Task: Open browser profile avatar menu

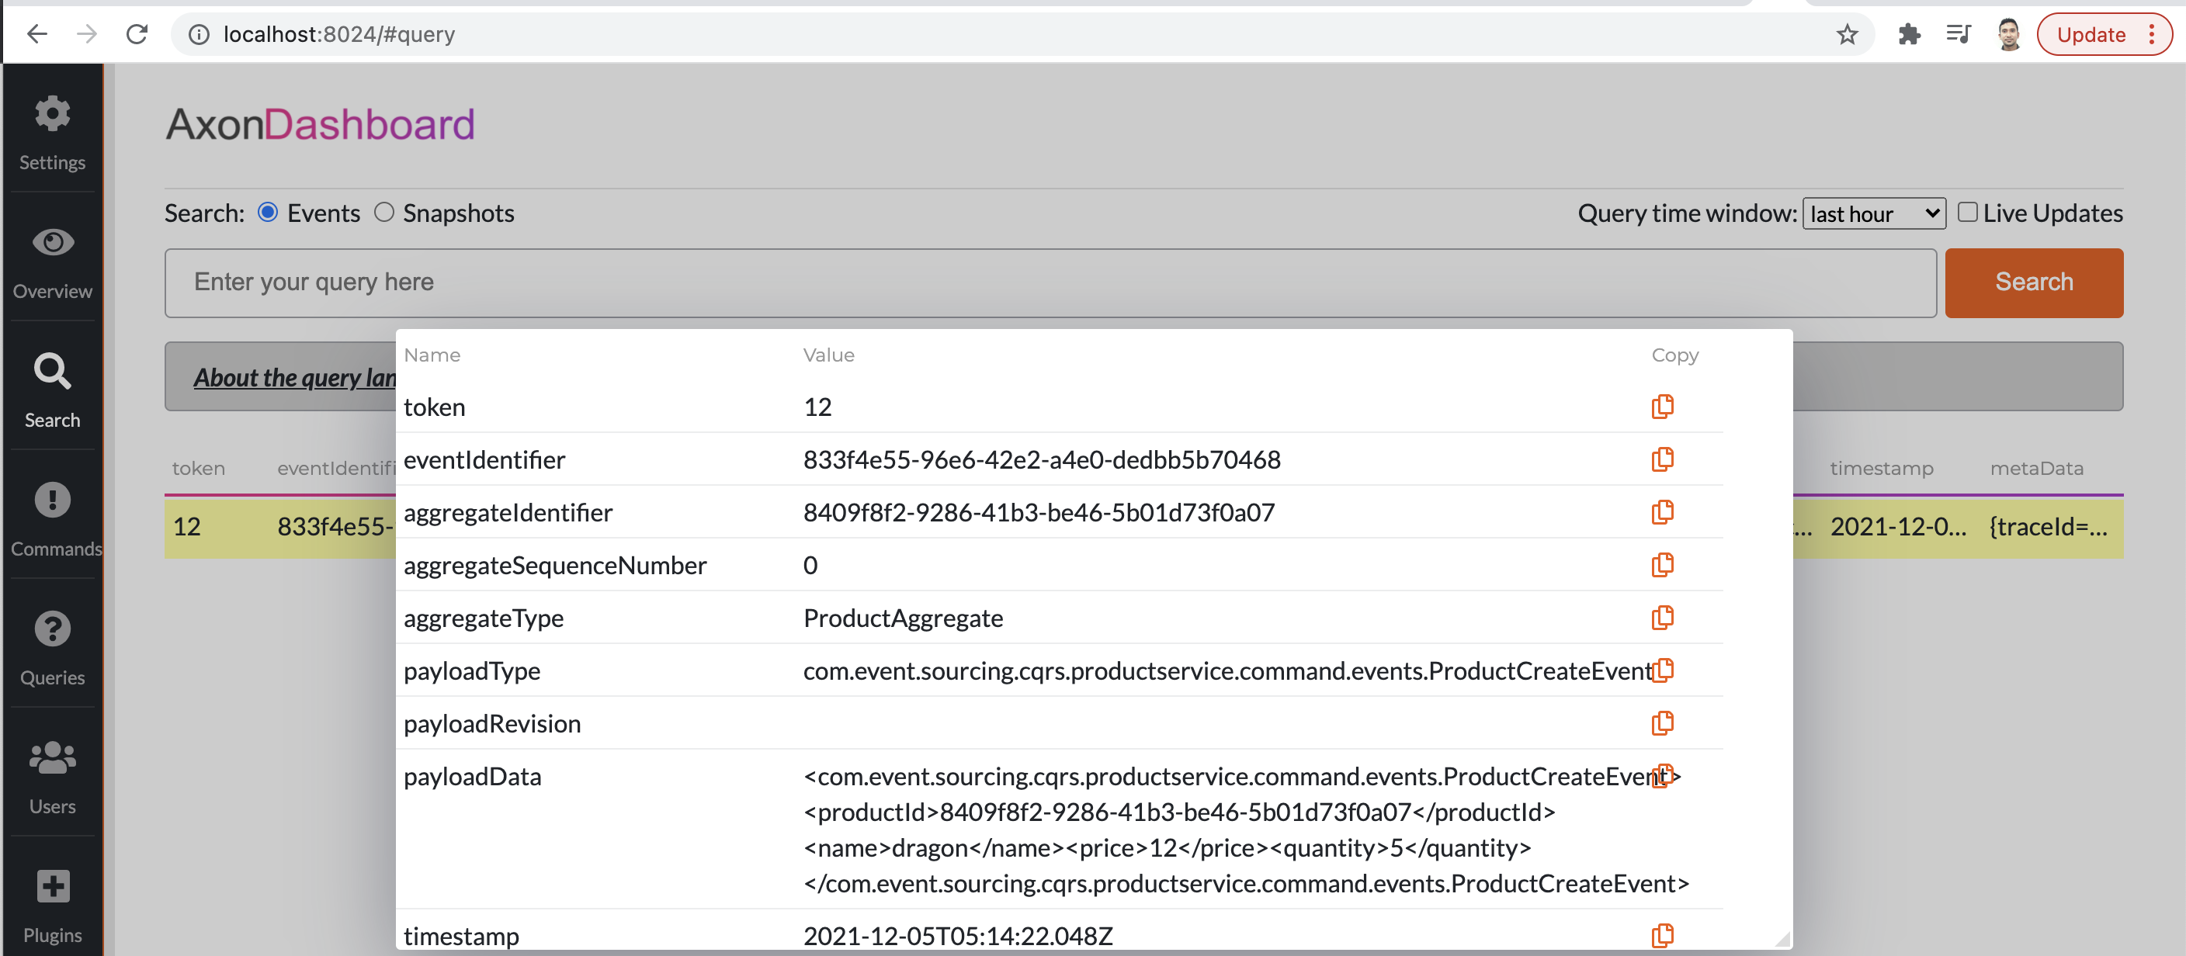Action: point(2009,34)
